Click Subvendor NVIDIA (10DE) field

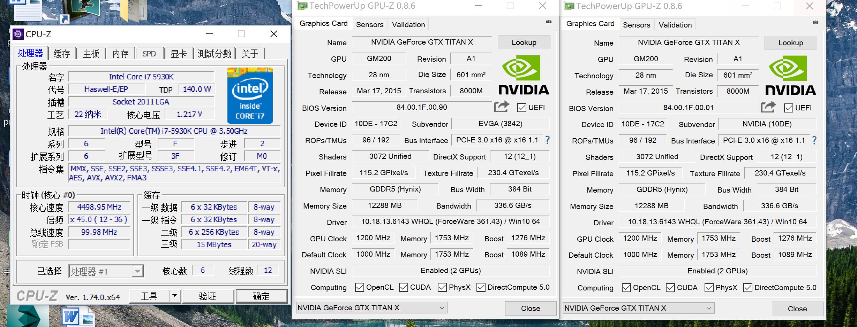[x=767, y=124]
